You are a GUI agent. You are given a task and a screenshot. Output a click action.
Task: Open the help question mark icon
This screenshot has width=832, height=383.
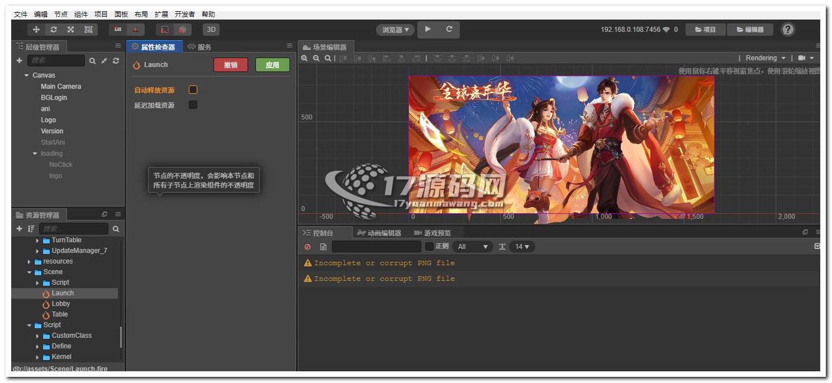point(787,30)
